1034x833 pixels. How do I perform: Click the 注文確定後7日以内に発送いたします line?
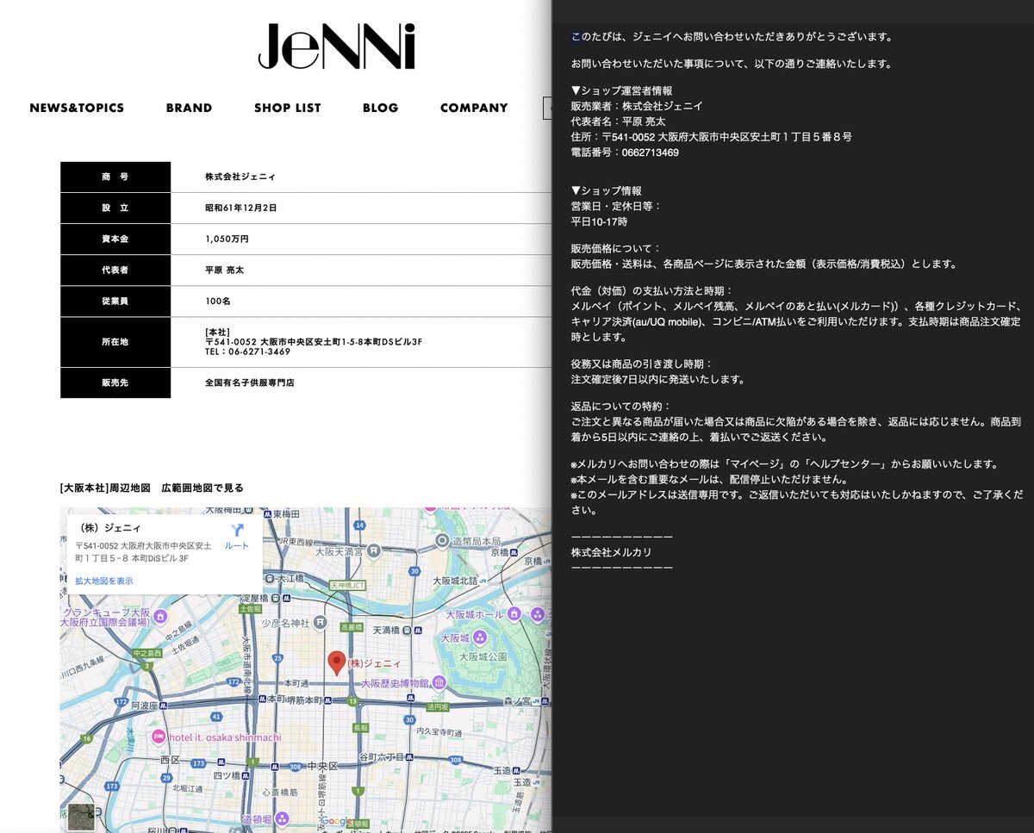(x=657, y=379)
